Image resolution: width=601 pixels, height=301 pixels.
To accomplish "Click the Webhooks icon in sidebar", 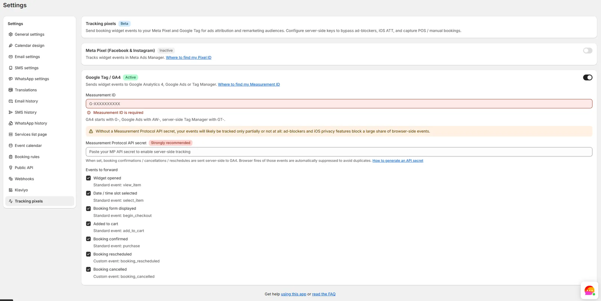I will 11,179.
